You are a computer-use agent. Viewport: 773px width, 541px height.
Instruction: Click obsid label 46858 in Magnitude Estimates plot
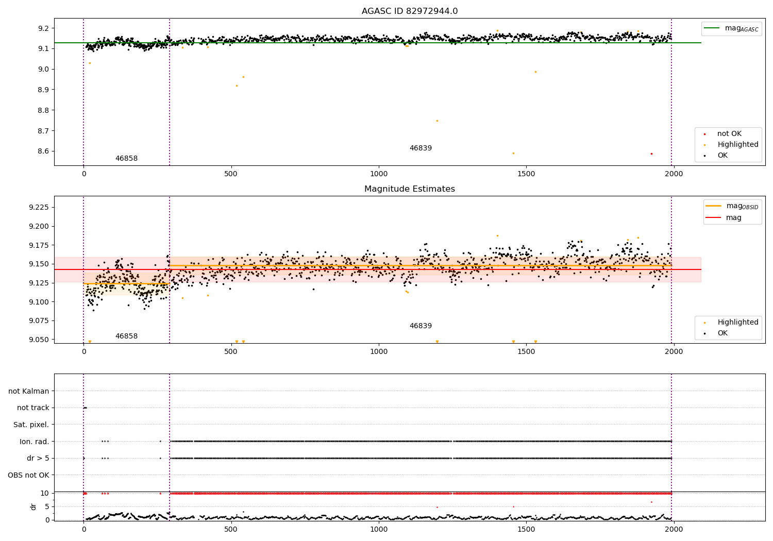pyautogui.click(x=126, y=336)
